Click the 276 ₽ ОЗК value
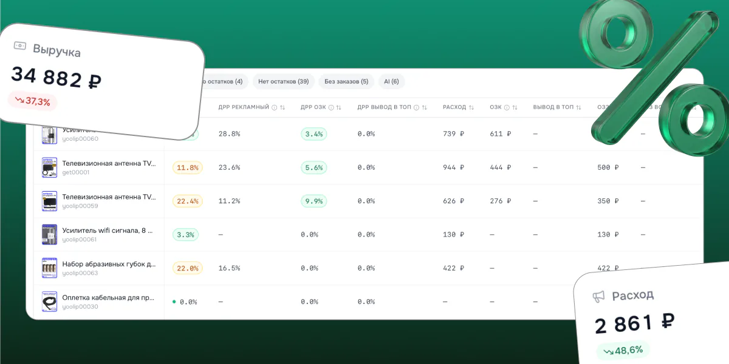 (500, 201)
